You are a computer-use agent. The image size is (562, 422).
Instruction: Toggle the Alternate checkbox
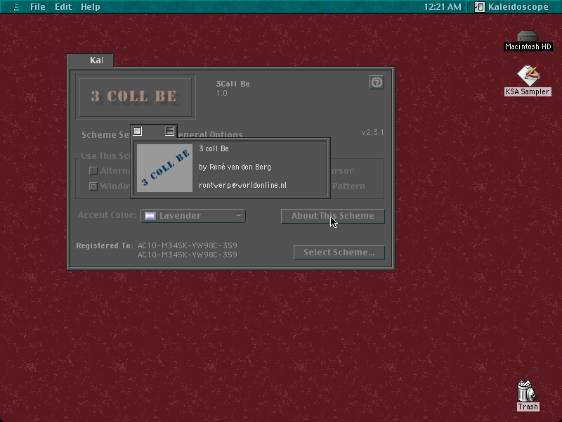tap(93, 171)
